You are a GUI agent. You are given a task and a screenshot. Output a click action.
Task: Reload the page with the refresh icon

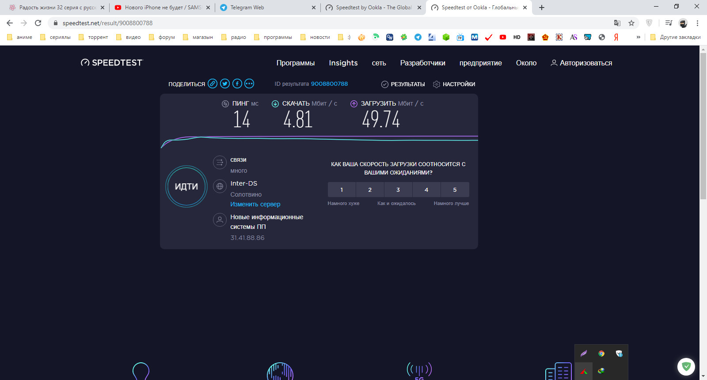tap(38, 23)
